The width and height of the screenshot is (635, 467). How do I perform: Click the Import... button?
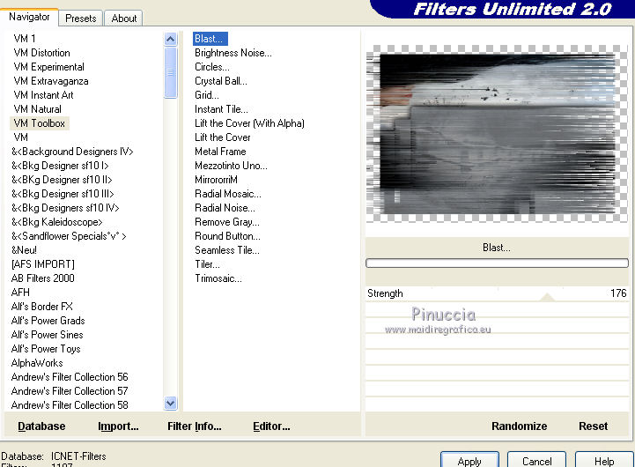[118, 426]
